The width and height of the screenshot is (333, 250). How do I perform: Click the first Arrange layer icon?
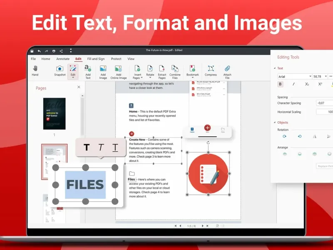(x=285, y=154)
